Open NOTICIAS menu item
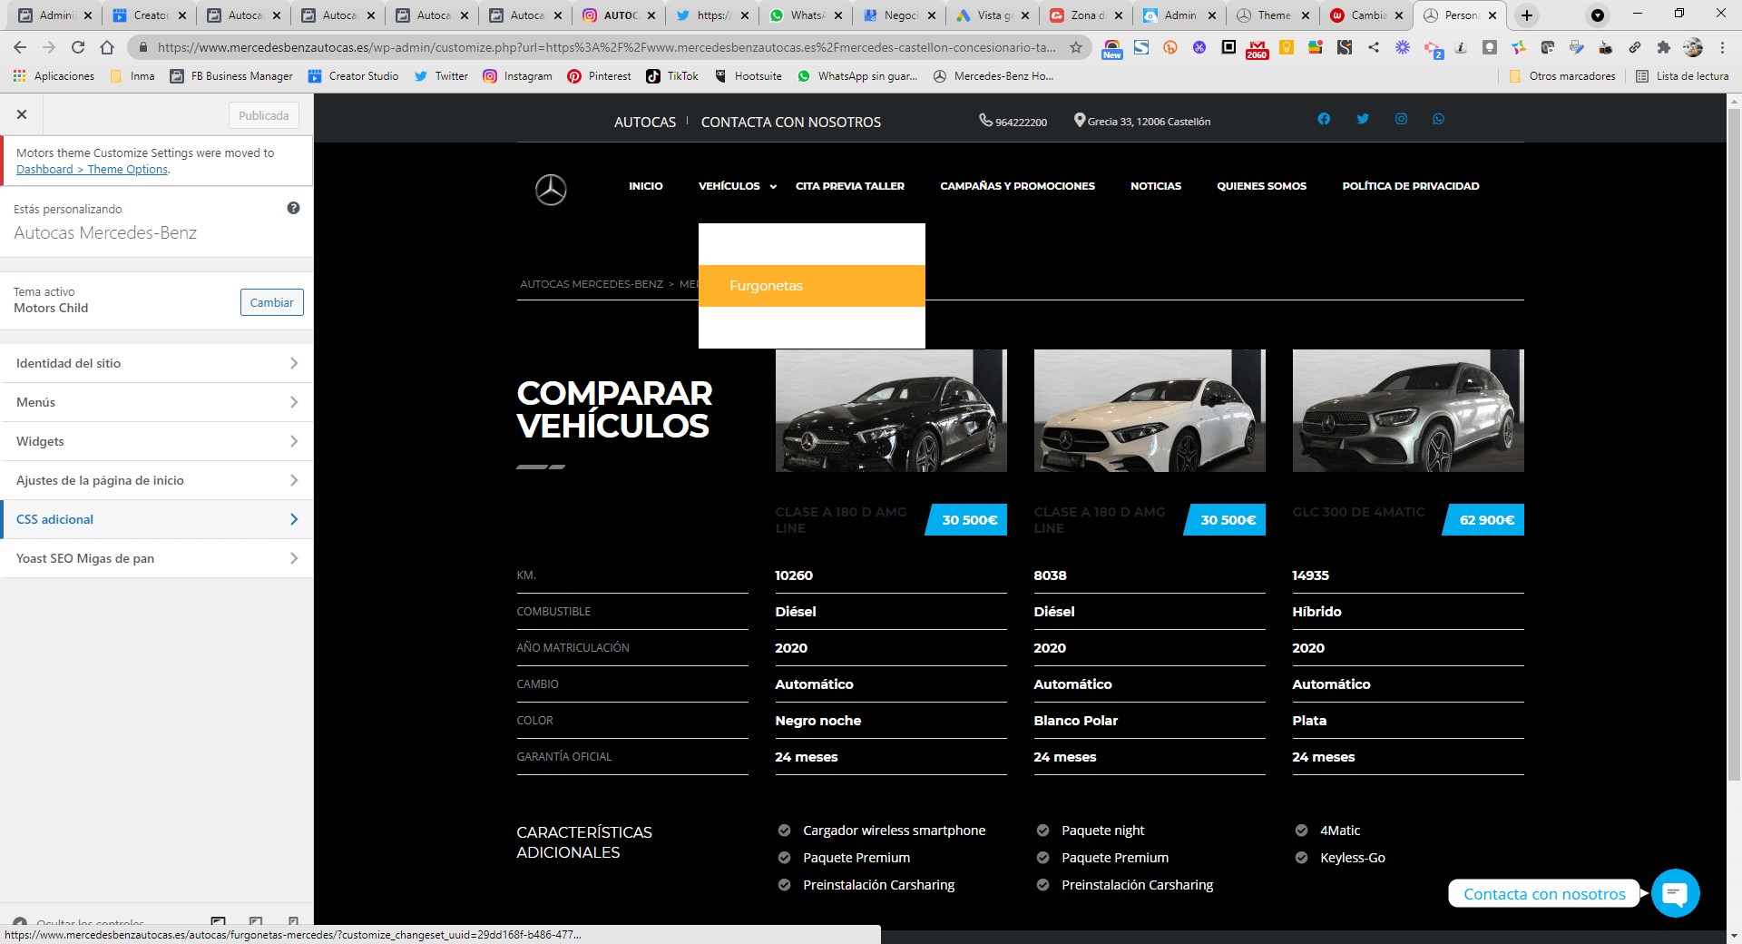 (x=1156, y=186)
